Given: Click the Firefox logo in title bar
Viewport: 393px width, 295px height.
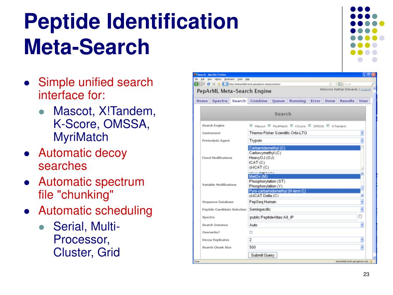Looking at the screenshot, I should (195, 75).
